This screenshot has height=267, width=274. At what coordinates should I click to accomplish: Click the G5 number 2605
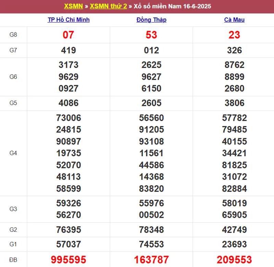151,103
